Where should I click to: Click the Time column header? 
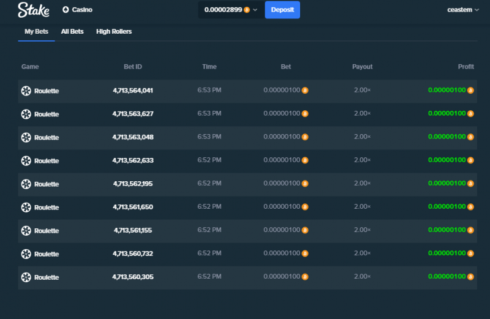209,67
